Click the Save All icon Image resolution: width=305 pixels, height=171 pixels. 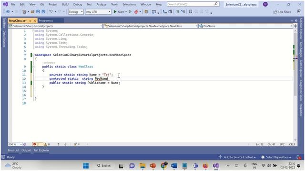(43, 12)
